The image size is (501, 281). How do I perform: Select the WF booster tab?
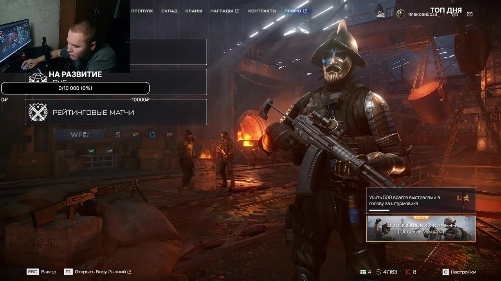point(79,135)
